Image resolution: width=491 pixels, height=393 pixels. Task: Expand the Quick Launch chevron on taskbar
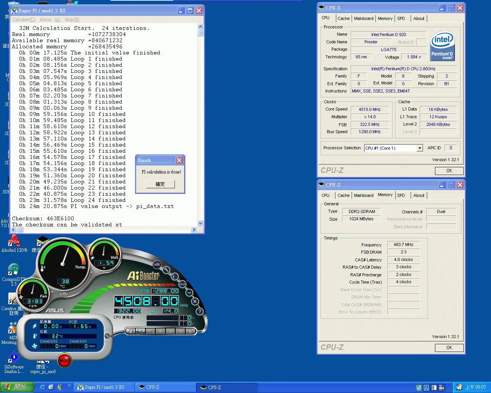69,385
